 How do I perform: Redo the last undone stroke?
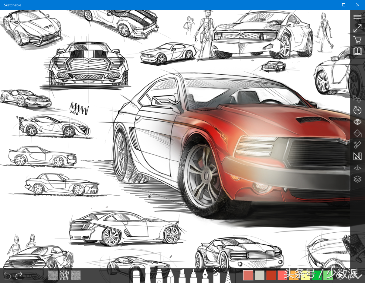(x=19, y=276)
